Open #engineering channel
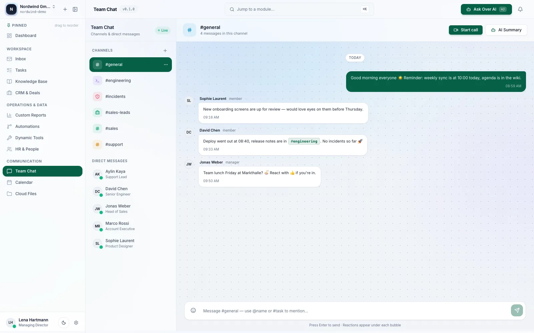The image size is (534, 333). (130, 81)
